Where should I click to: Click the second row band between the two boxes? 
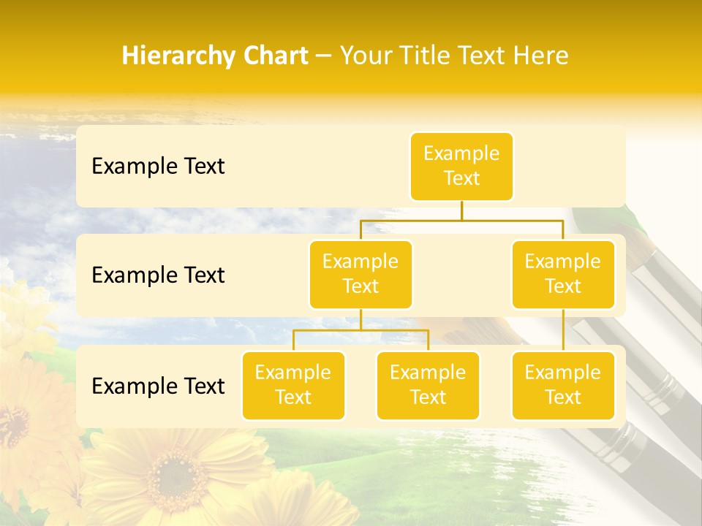click(461, 275)
